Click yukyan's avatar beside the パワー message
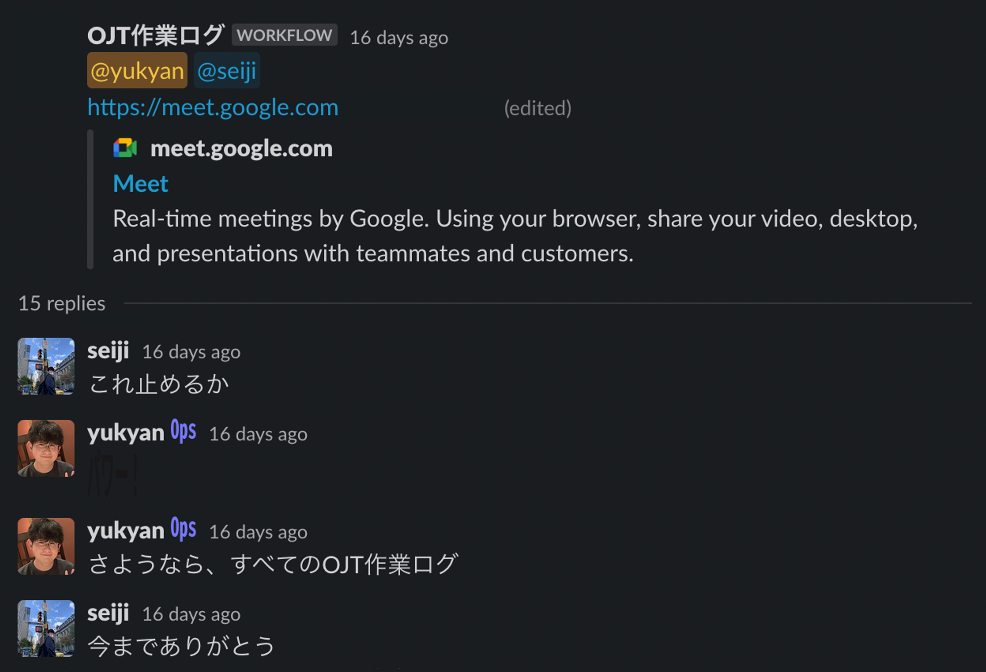This screenshot has height=672, width=986. click(45, 449)
